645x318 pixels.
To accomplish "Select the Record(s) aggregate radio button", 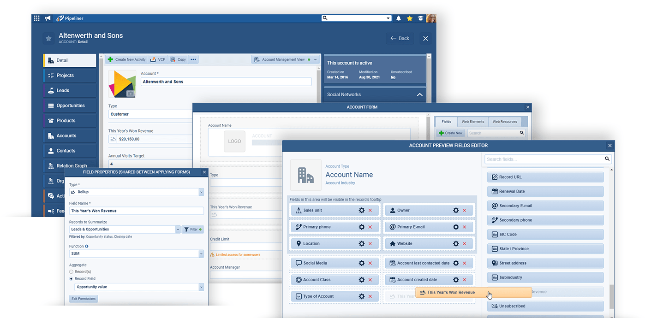I will (x=71, y=272).
